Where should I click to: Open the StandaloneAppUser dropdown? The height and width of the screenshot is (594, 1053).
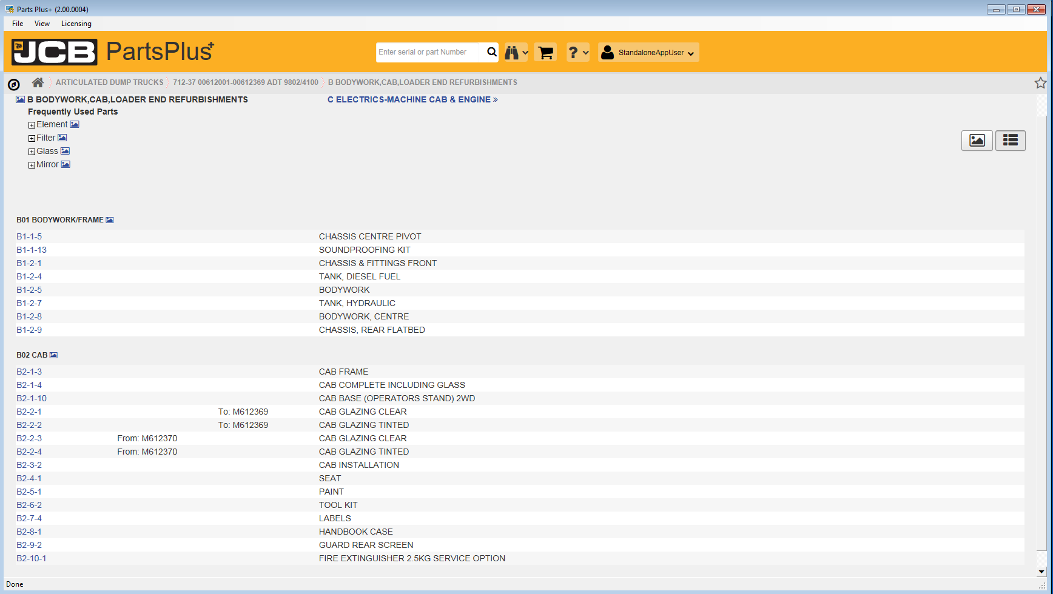tap(648, 53)
